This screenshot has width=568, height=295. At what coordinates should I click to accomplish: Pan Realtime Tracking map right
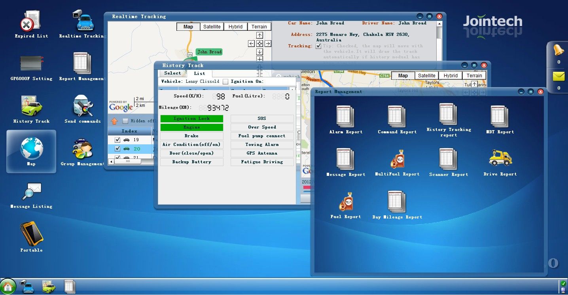(268, 43)
